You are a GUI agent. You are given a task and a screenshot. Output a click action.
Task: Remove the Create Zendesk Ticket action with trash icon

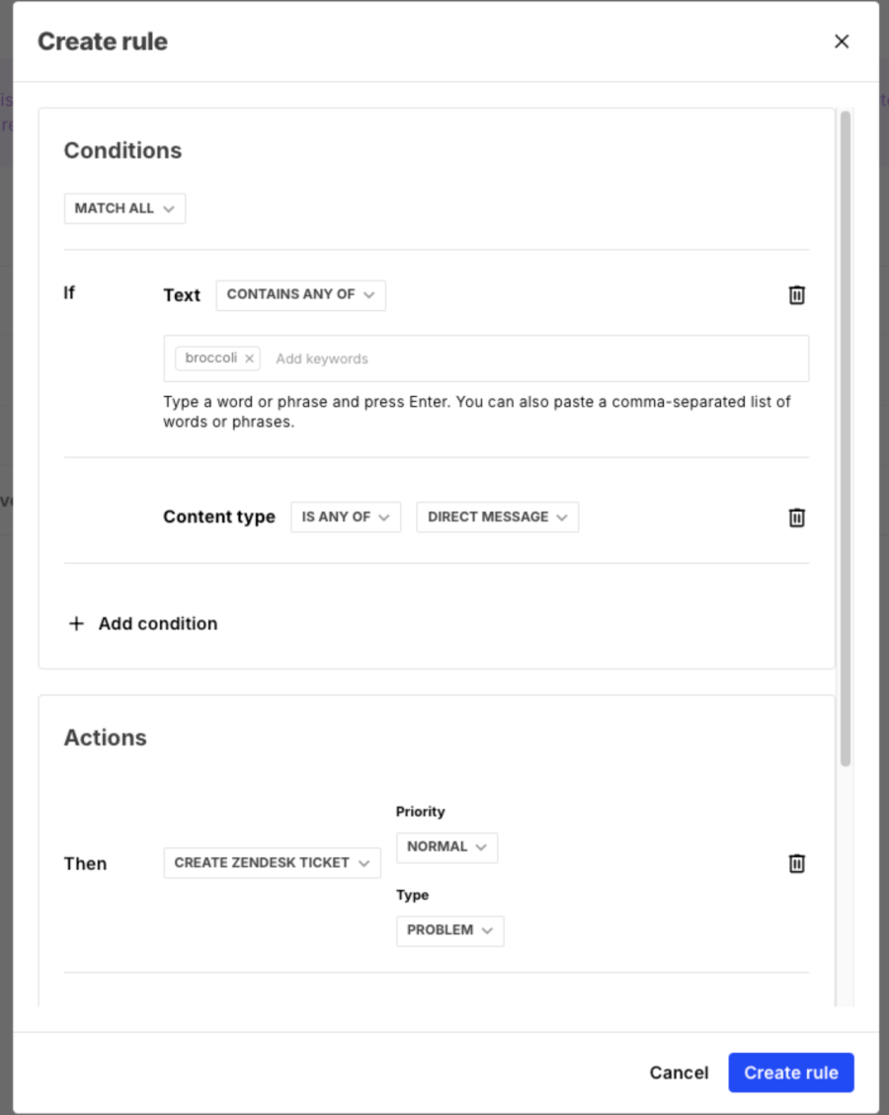[x=797, y=862]
